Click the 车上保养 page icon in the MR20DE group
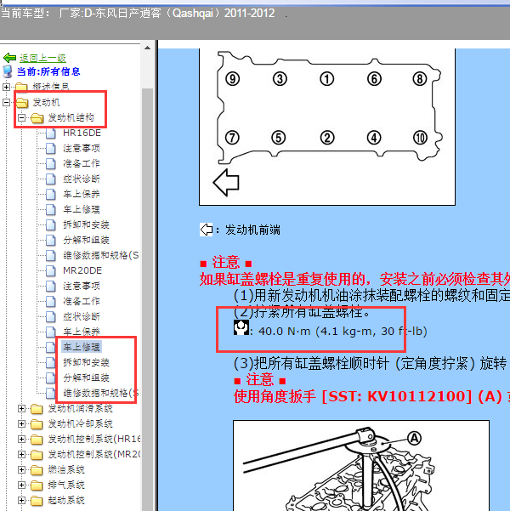Viewport: 510px width, 511px height. point(50,332)
